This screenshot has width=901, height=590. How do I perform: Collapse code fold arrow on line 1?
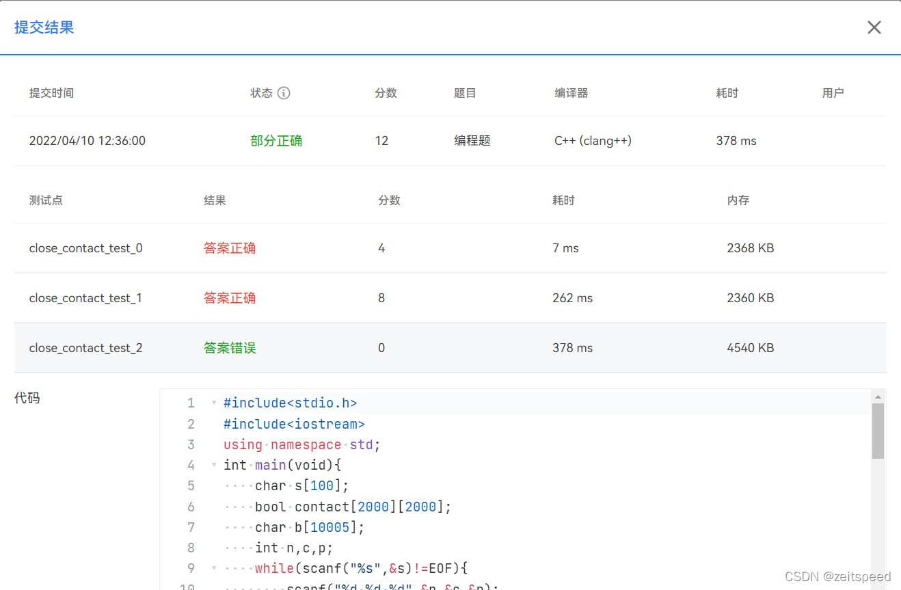pyautogui.click(x=214, y=403)
